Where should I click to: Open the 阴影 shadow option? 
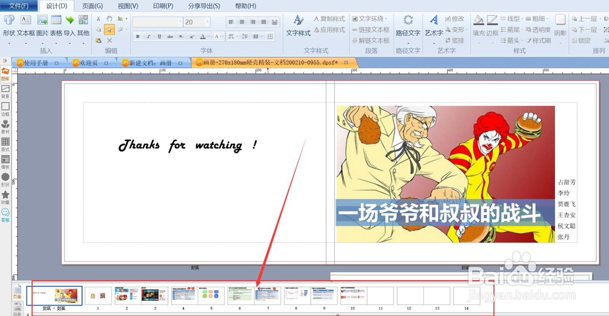click(x=560, y=26)
